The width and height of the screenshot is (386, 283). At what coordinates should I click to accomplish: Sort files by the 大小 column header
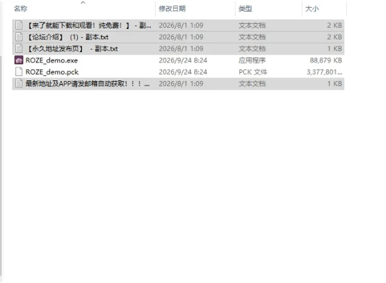point(312,8)
